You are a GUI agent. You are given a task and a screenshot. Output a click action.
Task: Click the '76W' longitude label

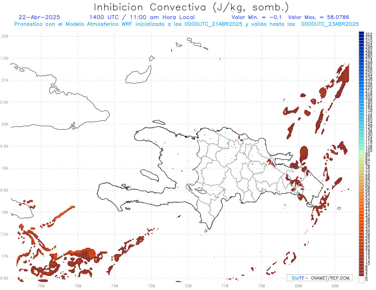point(41,286)
